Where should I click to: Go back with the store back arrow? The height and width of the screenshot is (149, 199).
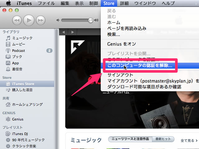coord(63,32)
